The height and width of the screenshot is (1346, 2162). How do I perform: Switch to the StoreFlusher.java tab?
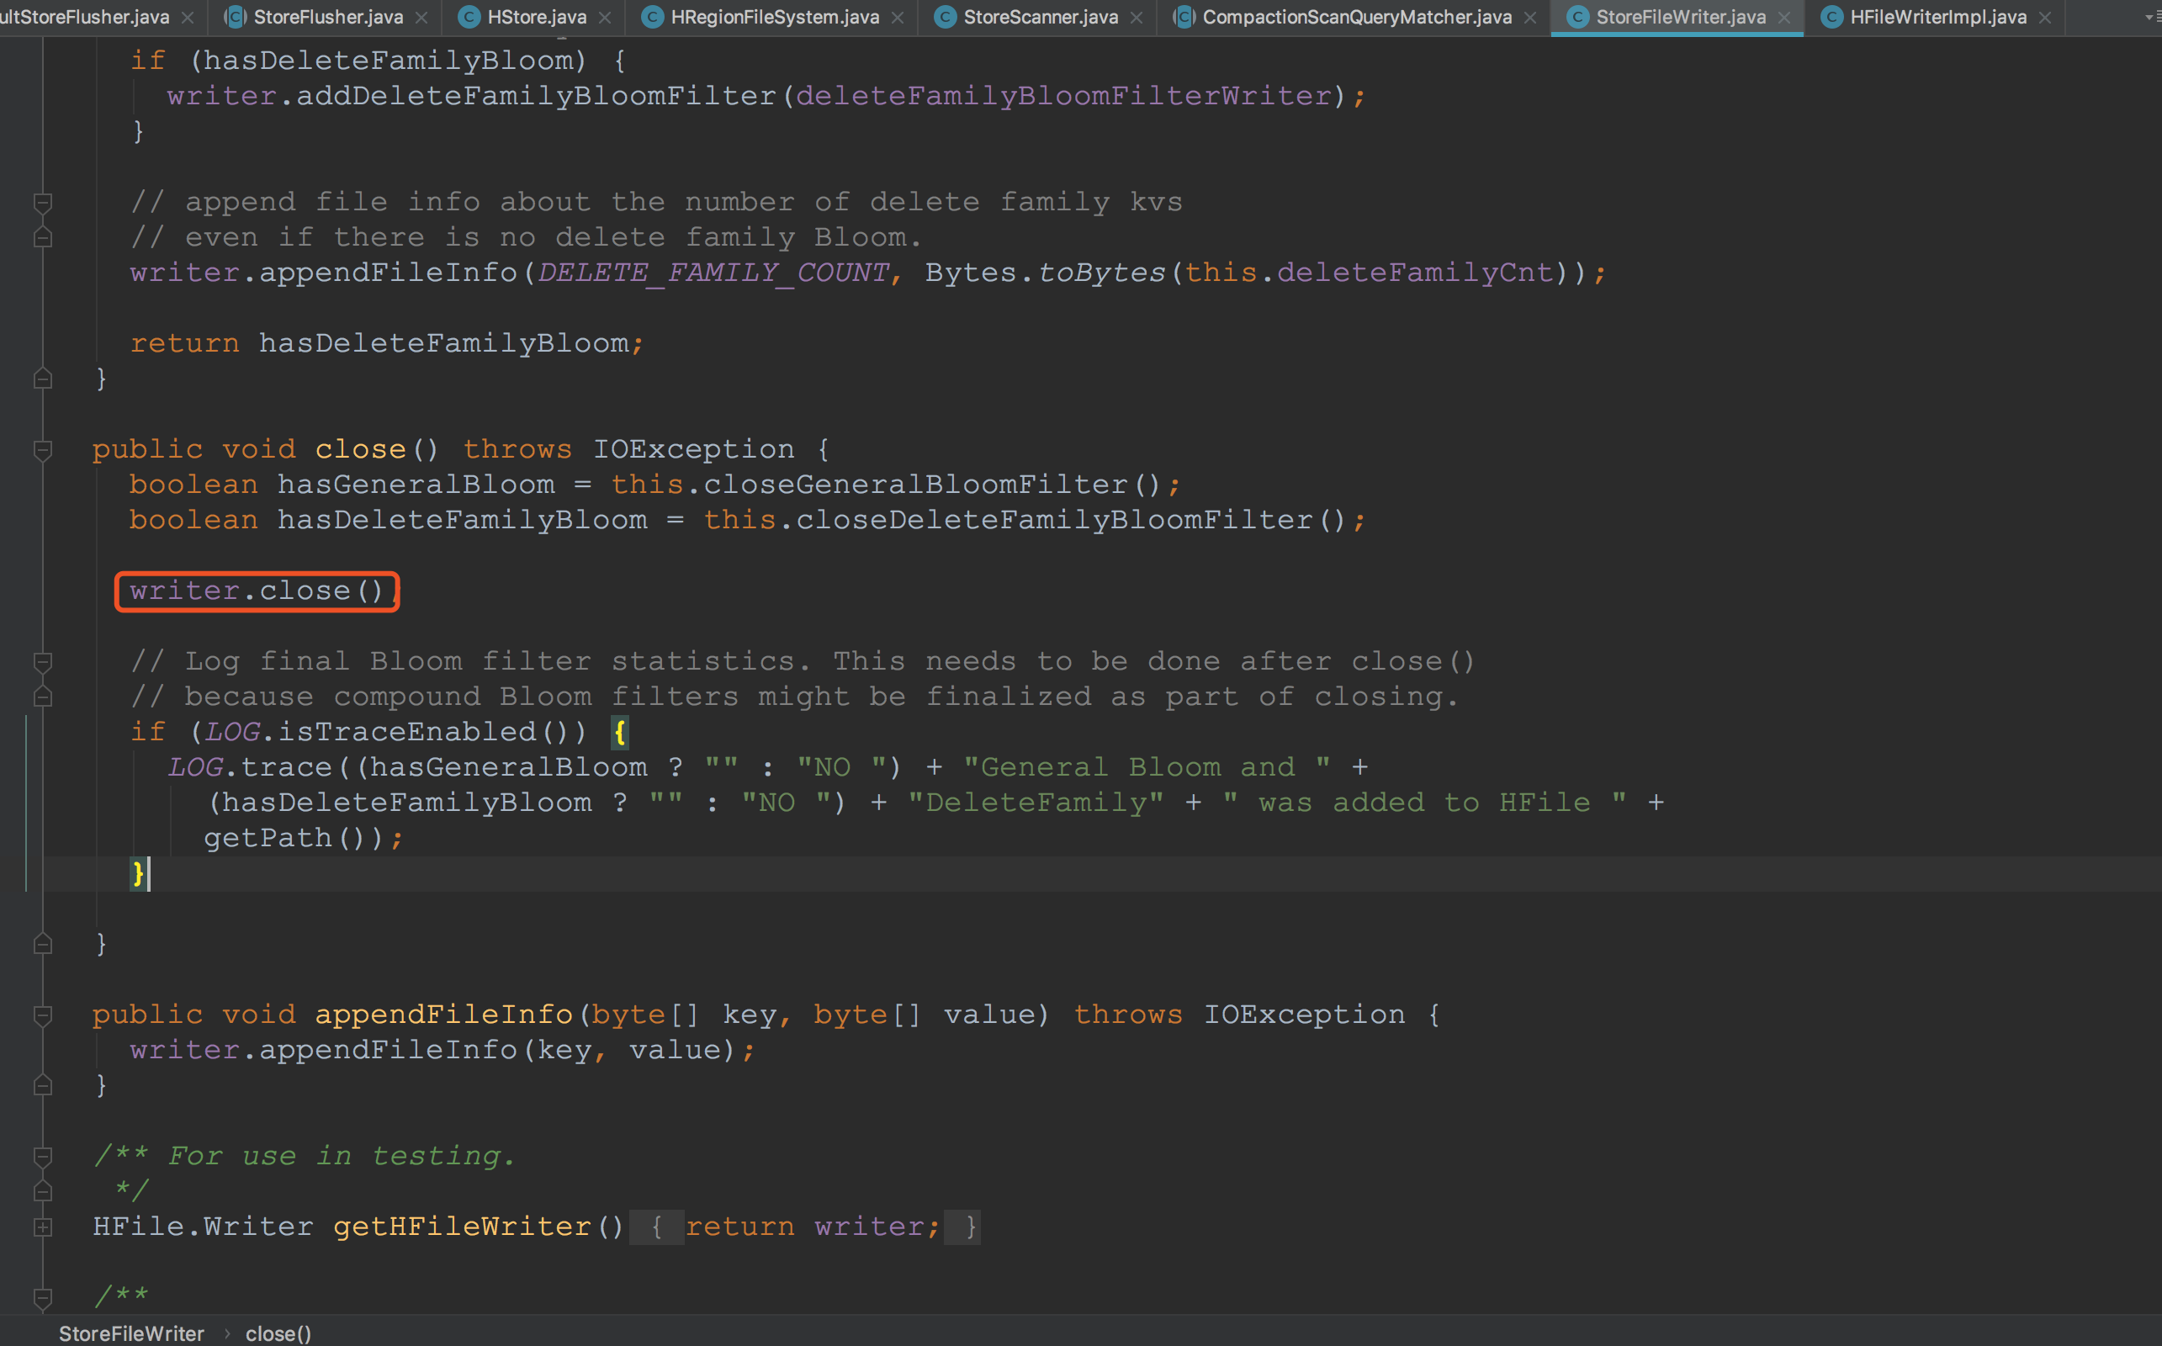click(327, 17)
